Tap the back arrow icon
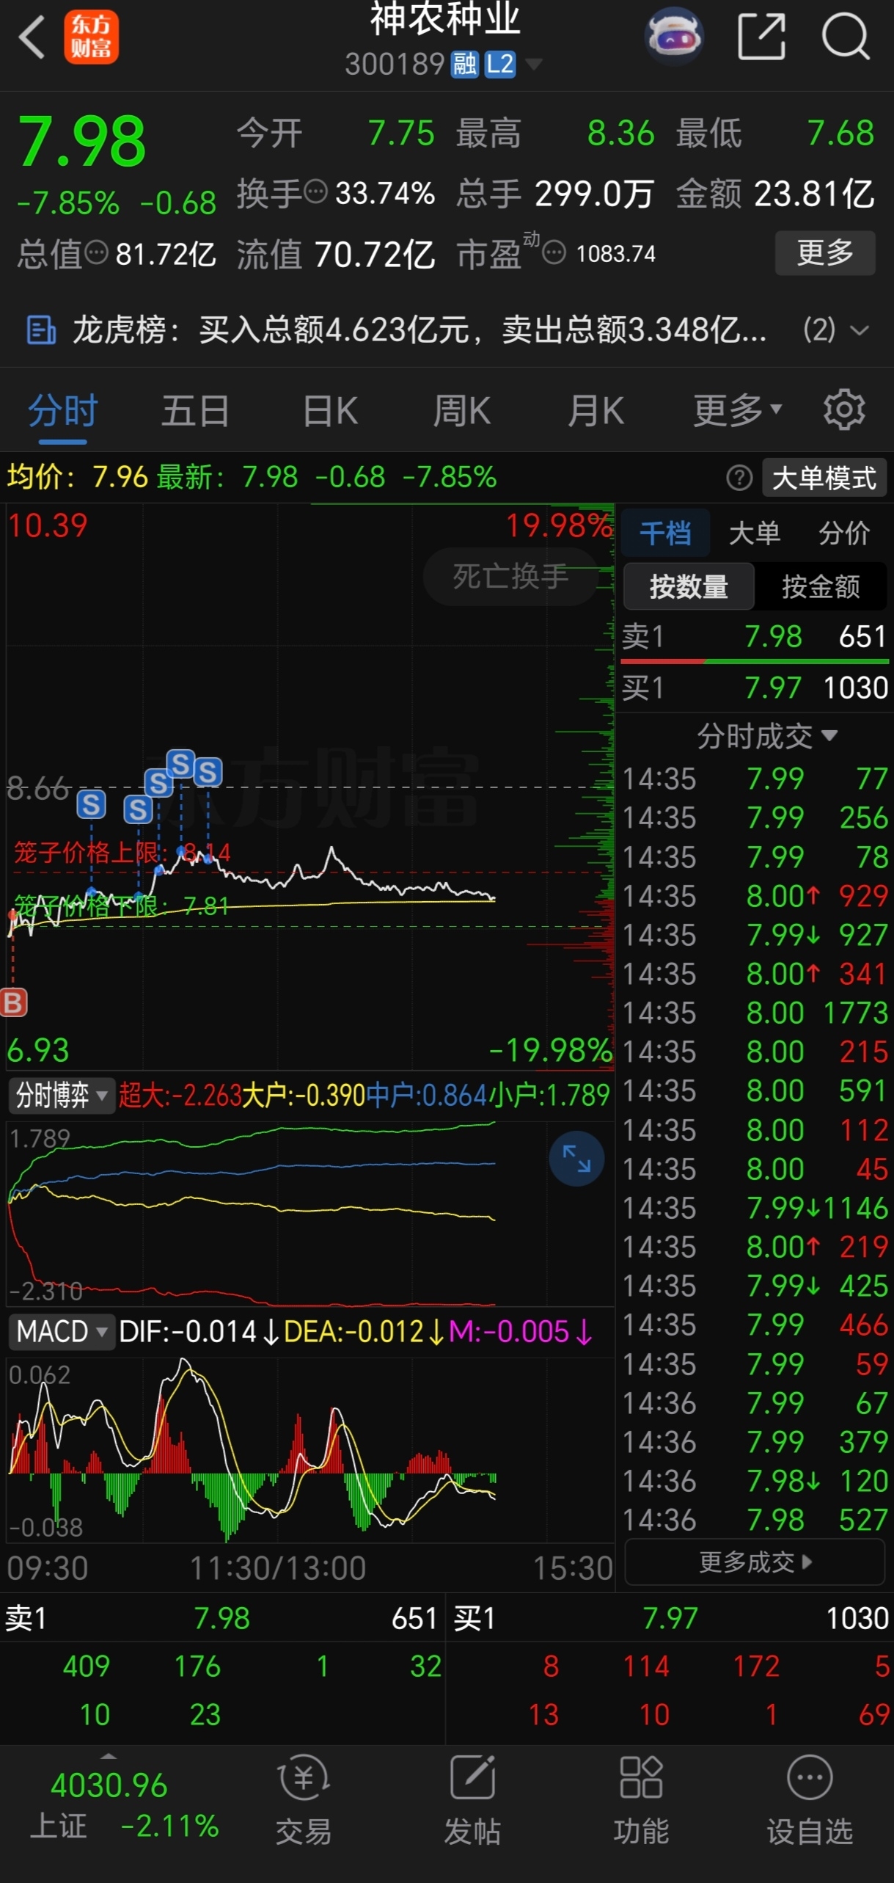Viewport: 894px width, 1883px height. click(x=31, y=37)
